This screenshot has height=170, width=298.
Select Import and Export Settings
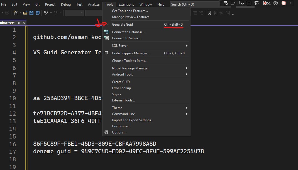coord(146,120)
